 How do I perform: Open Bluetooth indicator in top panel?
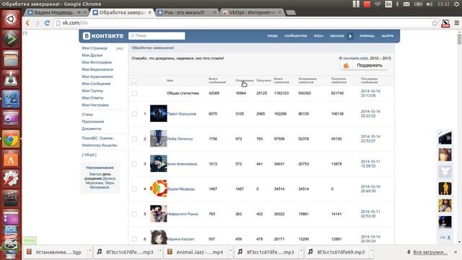click(x=397, y=4)
